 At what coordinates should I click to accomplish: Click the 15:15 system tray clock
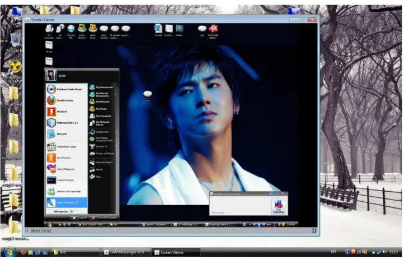pos(393,252)
